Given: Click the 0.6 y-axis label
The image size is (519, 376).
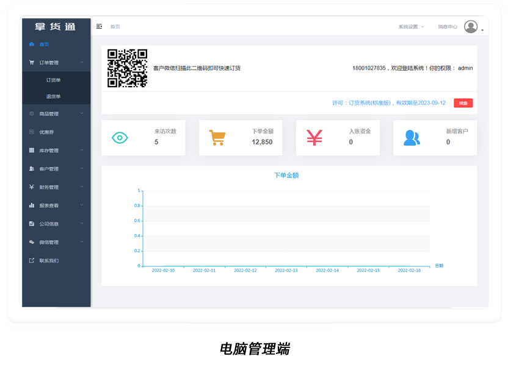Looking at the screenshot, I should pos(137,221).
